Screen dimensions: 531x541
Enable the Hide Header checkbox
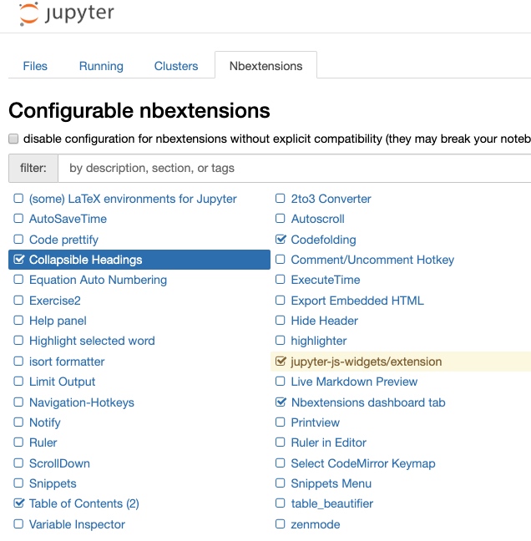(x=281, y=321)
